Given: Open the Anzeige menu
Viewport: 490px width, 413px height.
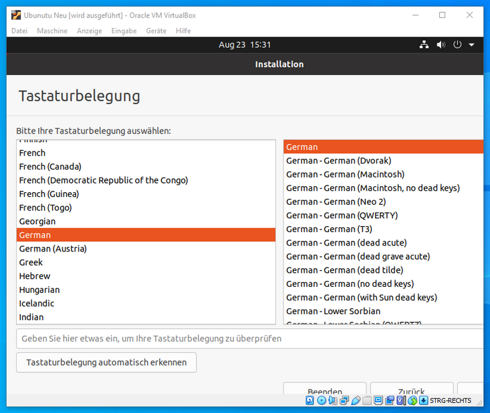Looking at the screenshot, I should tap(90, 31).
